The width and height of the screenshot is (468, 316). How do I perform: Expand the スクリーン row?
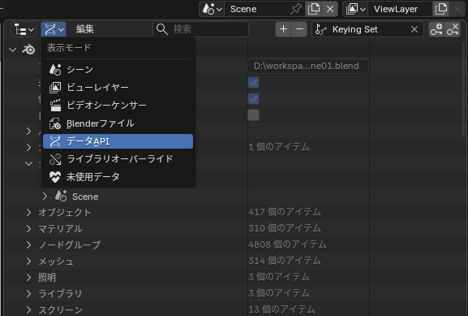click(28, 310)
